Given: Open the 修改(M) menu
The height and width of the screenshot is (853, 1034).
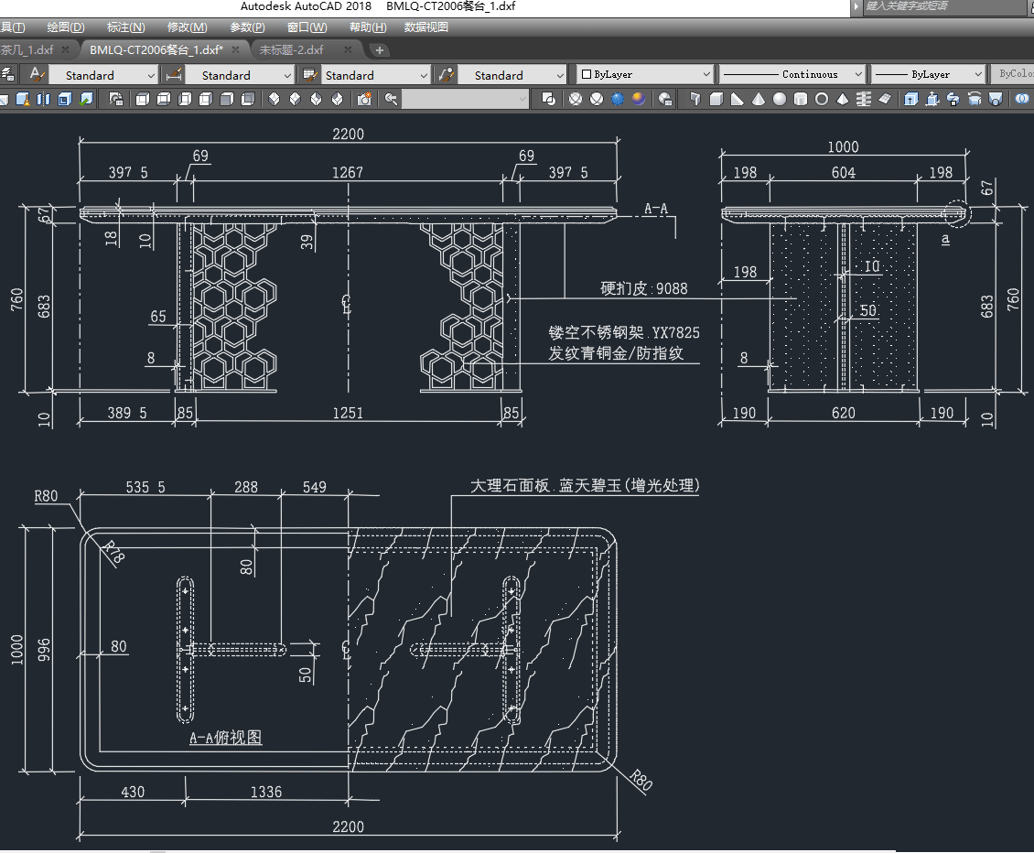Looking at the screenshot, I should 187,27.
